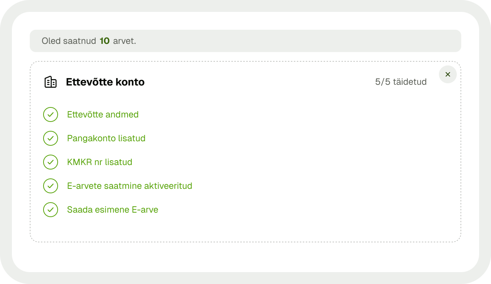
Task: Open the Pangakonto lisatud step
Action: pos(106,138)
